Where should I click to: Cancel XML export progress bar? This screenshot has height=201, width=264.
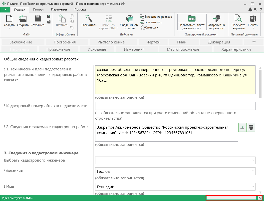tap(260, 198)
